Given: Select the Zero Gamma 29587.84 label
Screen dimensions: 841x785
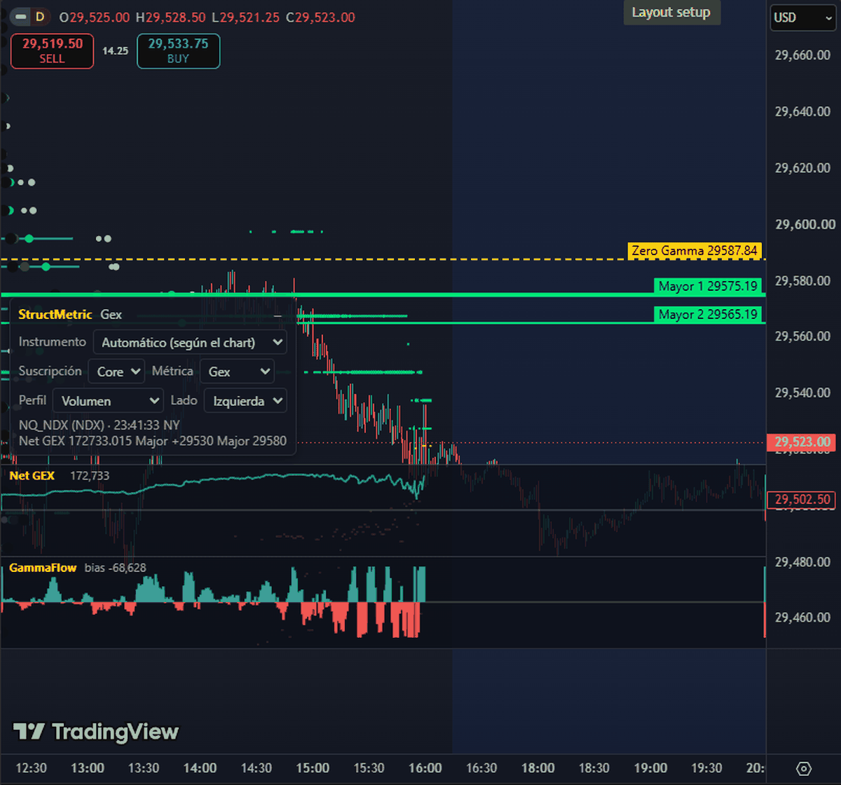Looking at the screenshot, I should click(x=695, y=251).
